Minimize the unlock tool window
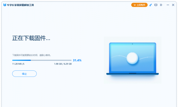Viewport: 178px width, 107px height. (x=168, y=5)
